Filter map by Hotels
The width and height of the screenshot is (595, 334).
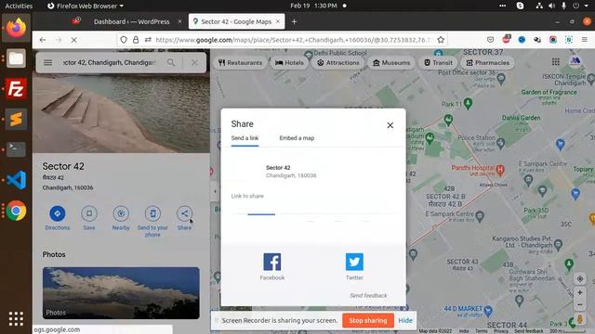(289, 63)
